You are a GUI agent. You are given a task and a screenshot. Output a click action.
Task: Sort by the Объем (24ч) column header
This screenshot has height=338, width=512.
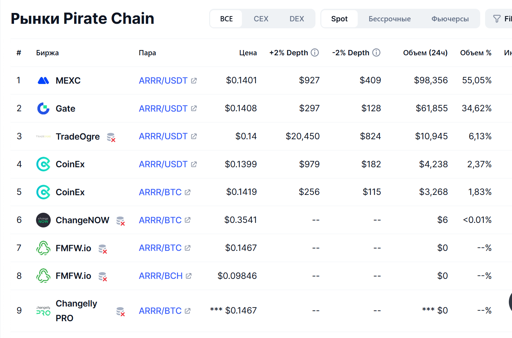pyautogui.click(x=425, y=52)
